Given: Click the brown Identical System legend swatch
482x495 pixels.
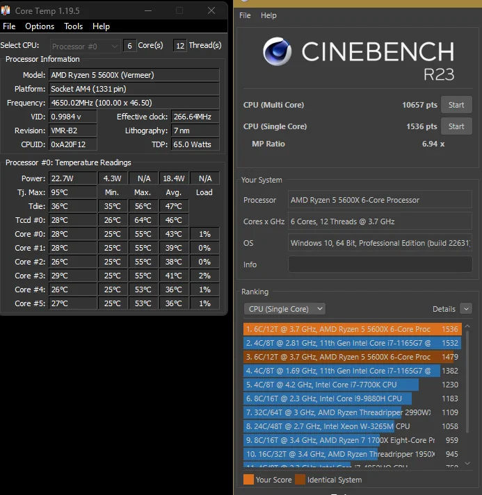Looking at the screenshot, I should click(300, 479).
